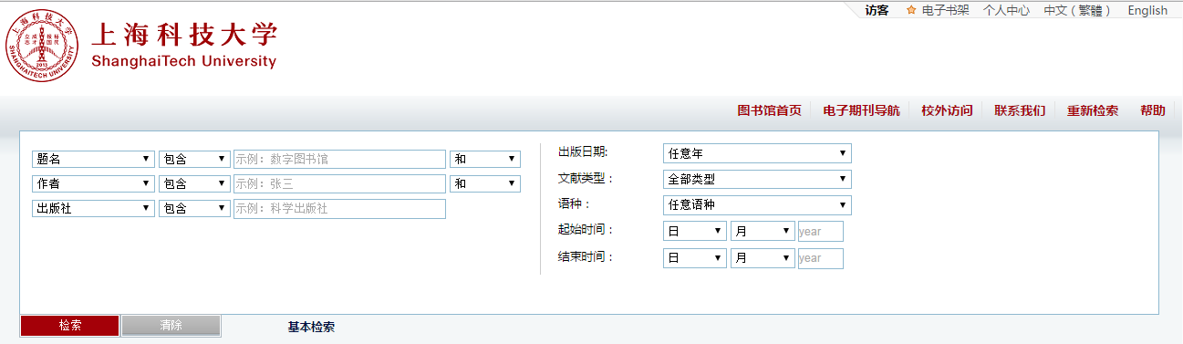Image resolution: width=1183 pixels, height=344 pixels.
Task: Expand the 作者 search field dropdown
Action: (93, 183)
